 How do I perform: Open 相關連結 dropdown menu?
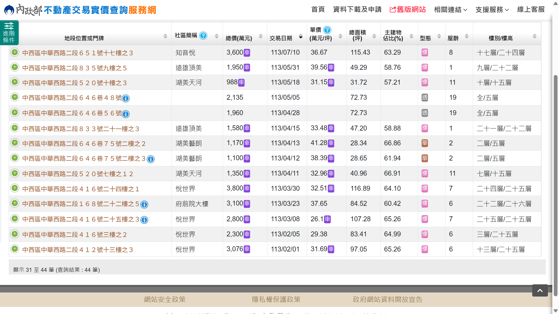[x=450, y=10]
